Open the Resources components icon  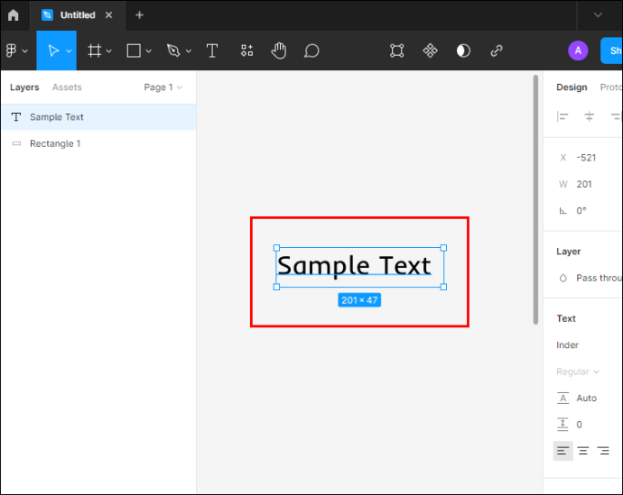[246, 50]
